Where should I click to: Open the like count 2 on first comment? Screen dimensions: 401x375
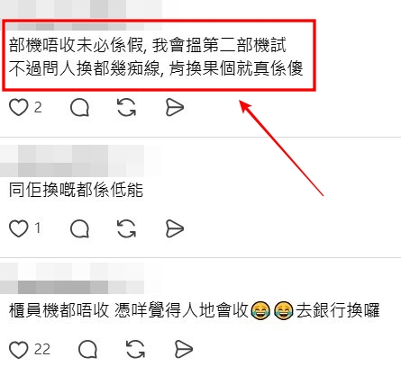[38, 107]
